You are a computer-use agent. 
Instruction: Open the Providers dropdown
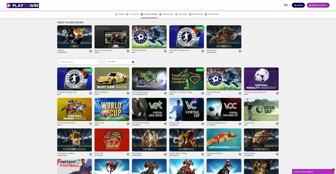pyautogui.click(x=121, y=62)
